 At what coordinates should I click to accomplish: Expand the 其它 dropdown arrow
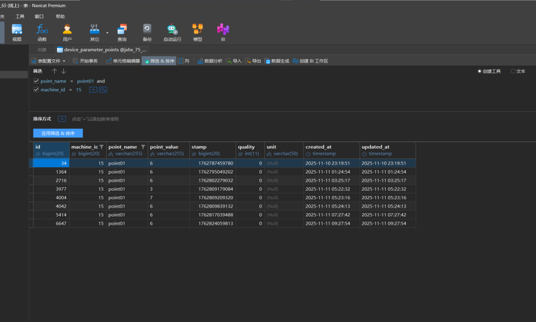pyautogui.click(x=107, y=32)
